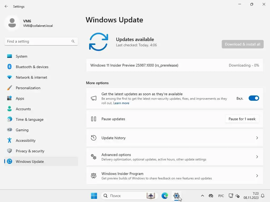Click the Time & language globe clock icon

point(9,119)
